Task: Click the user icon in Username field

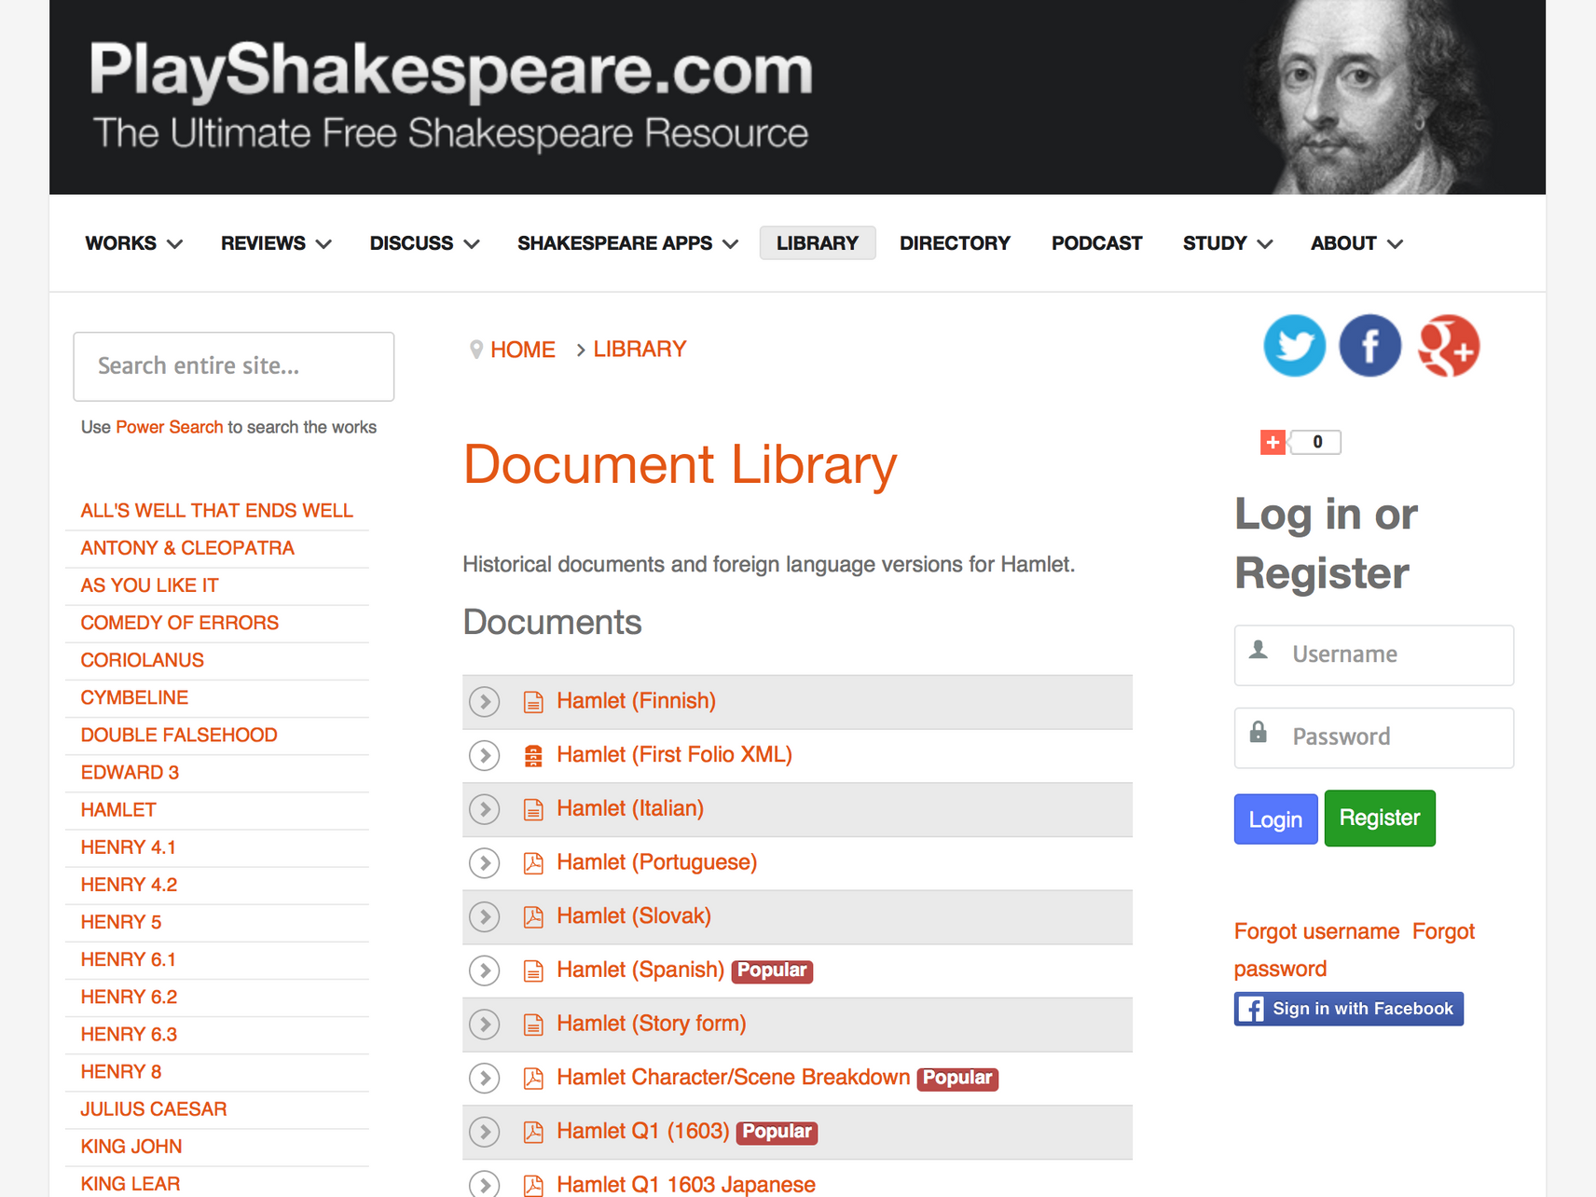Action: pyautogui.click(x=1259, y=650)
